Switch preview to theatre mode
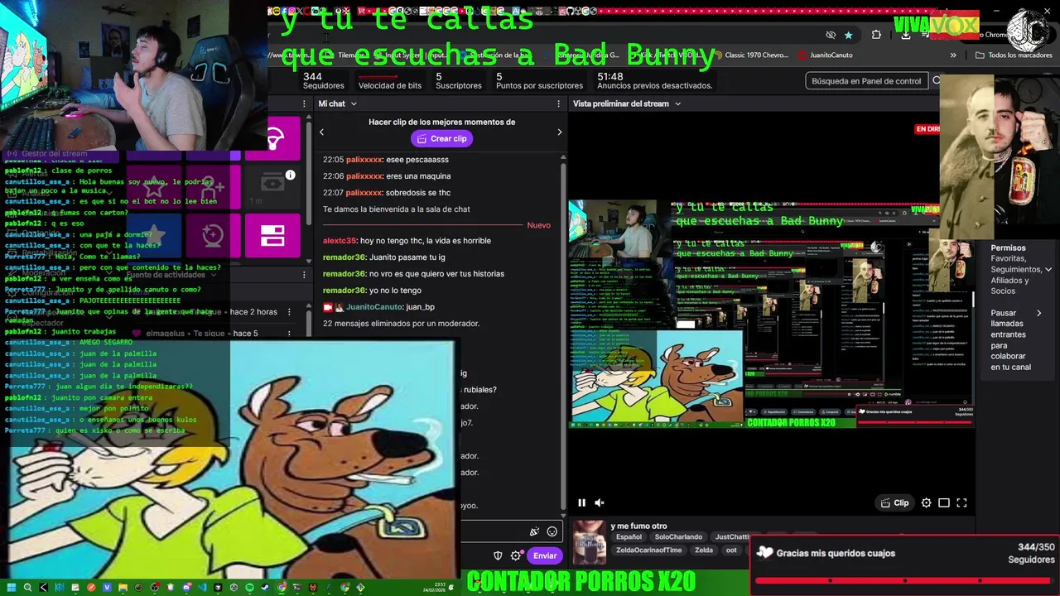This screenshot has height=596, width=1060. pos(944,502)
